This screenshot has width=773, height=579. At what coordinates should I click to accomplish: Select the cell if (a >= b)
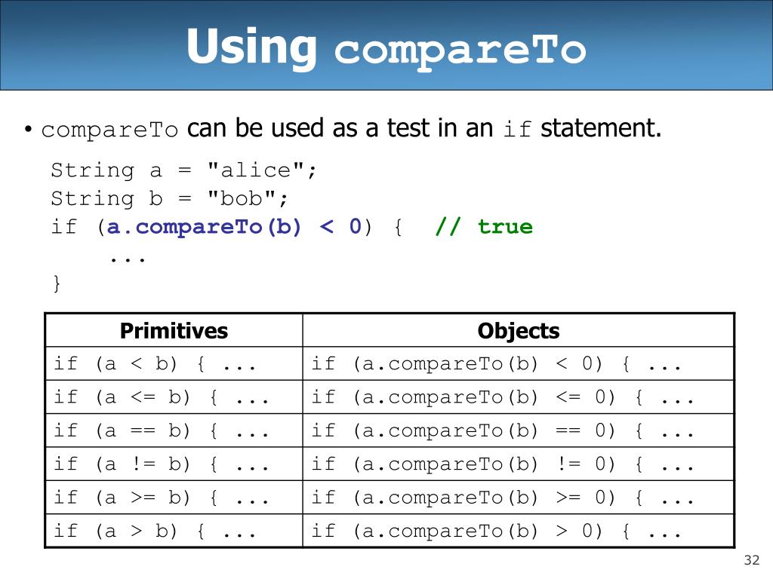point(174,498)
